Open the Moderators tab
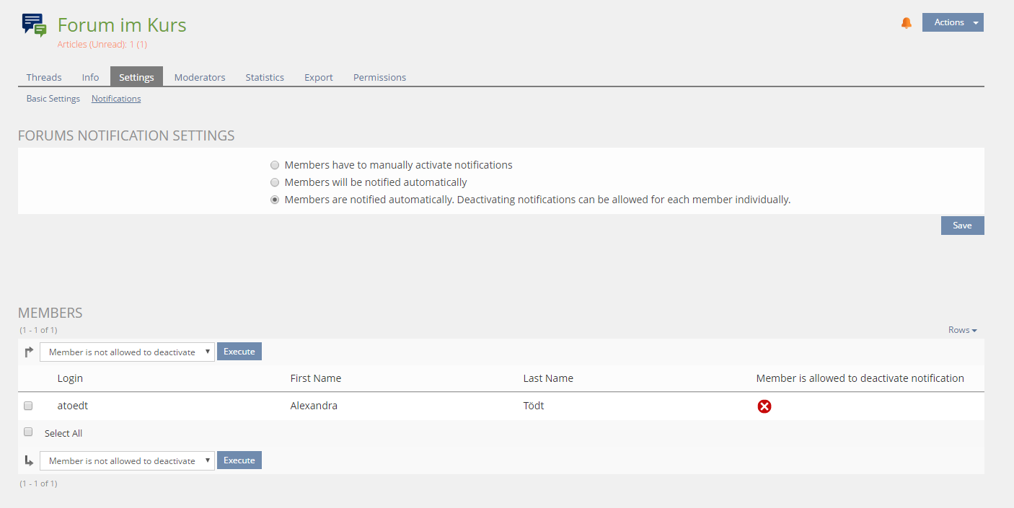 (200, 77)
